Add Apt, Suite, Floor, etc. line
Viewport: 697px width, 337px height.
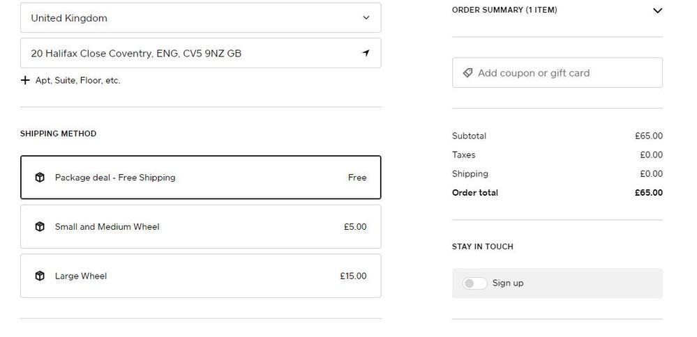[x=77, y=80]
